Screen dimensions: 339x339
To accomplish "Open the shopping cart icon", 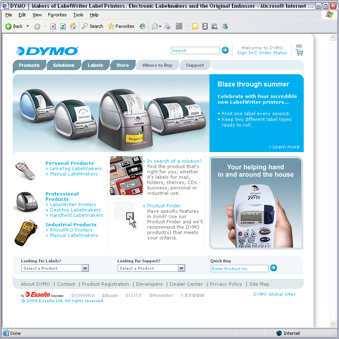I will (299, 52).
